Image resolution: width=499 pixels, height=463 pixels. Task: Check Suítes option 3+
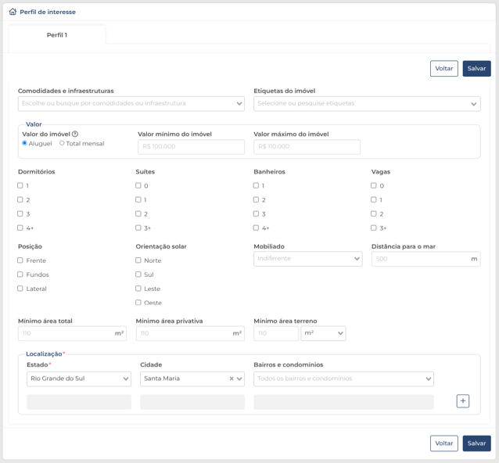coord(138,228)
